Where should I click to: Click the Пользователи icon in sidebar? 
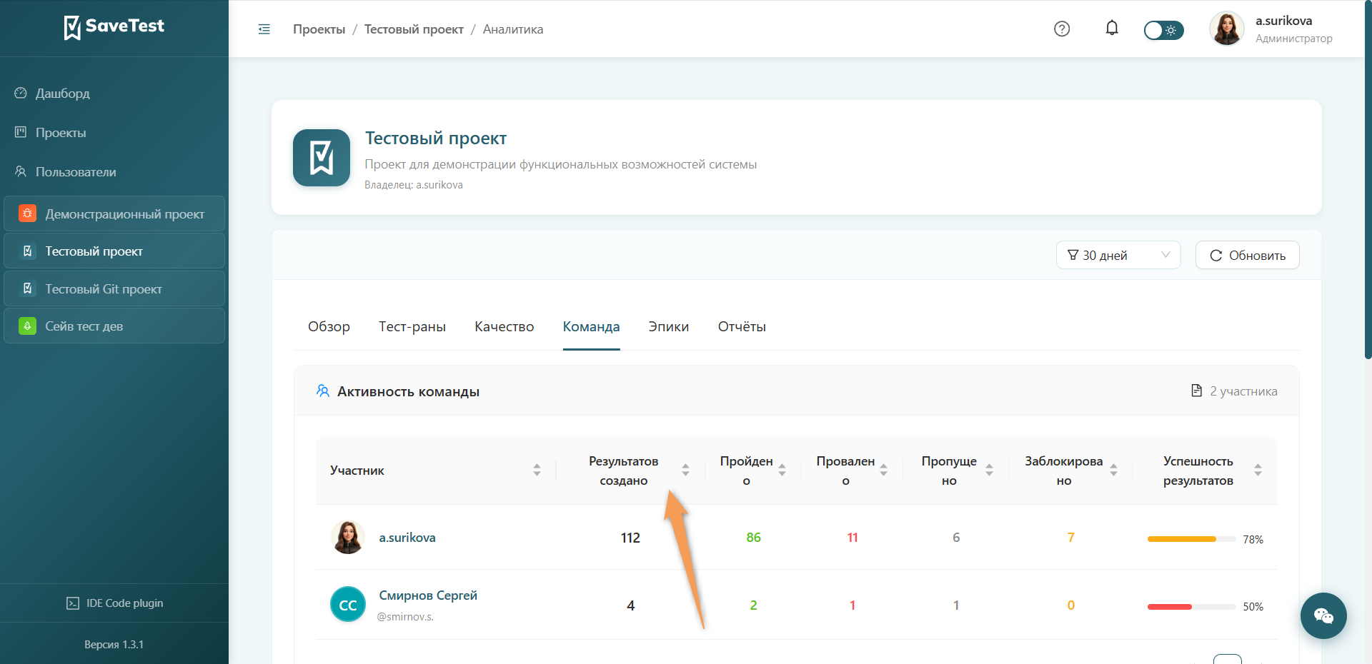(21, 171)
